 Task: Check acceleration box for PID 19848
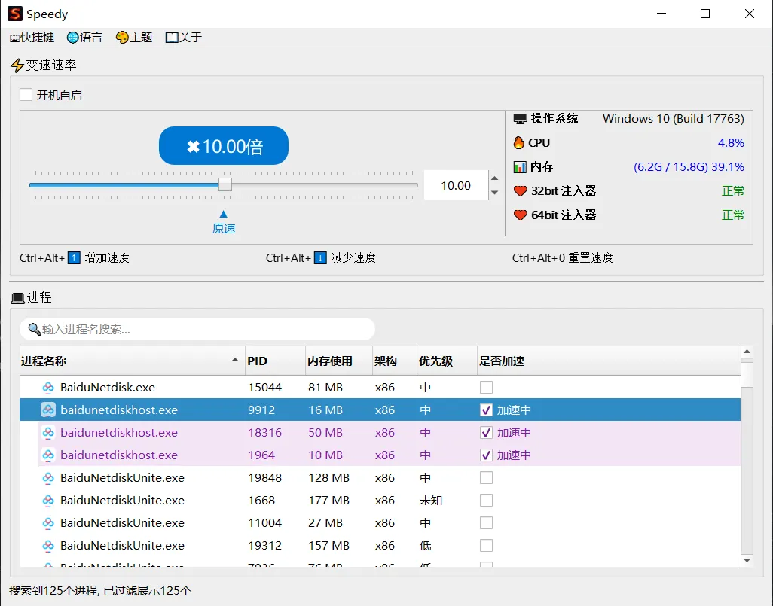click(x=486, y=478)
